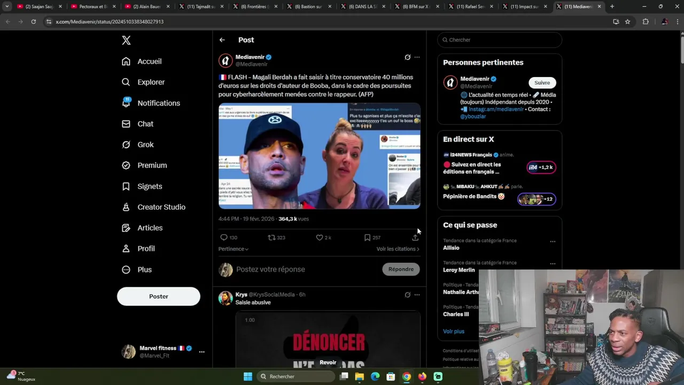684x385 pixels.
Task: Click Grok icon on Mediavenir post
Action: pos(407,57)
